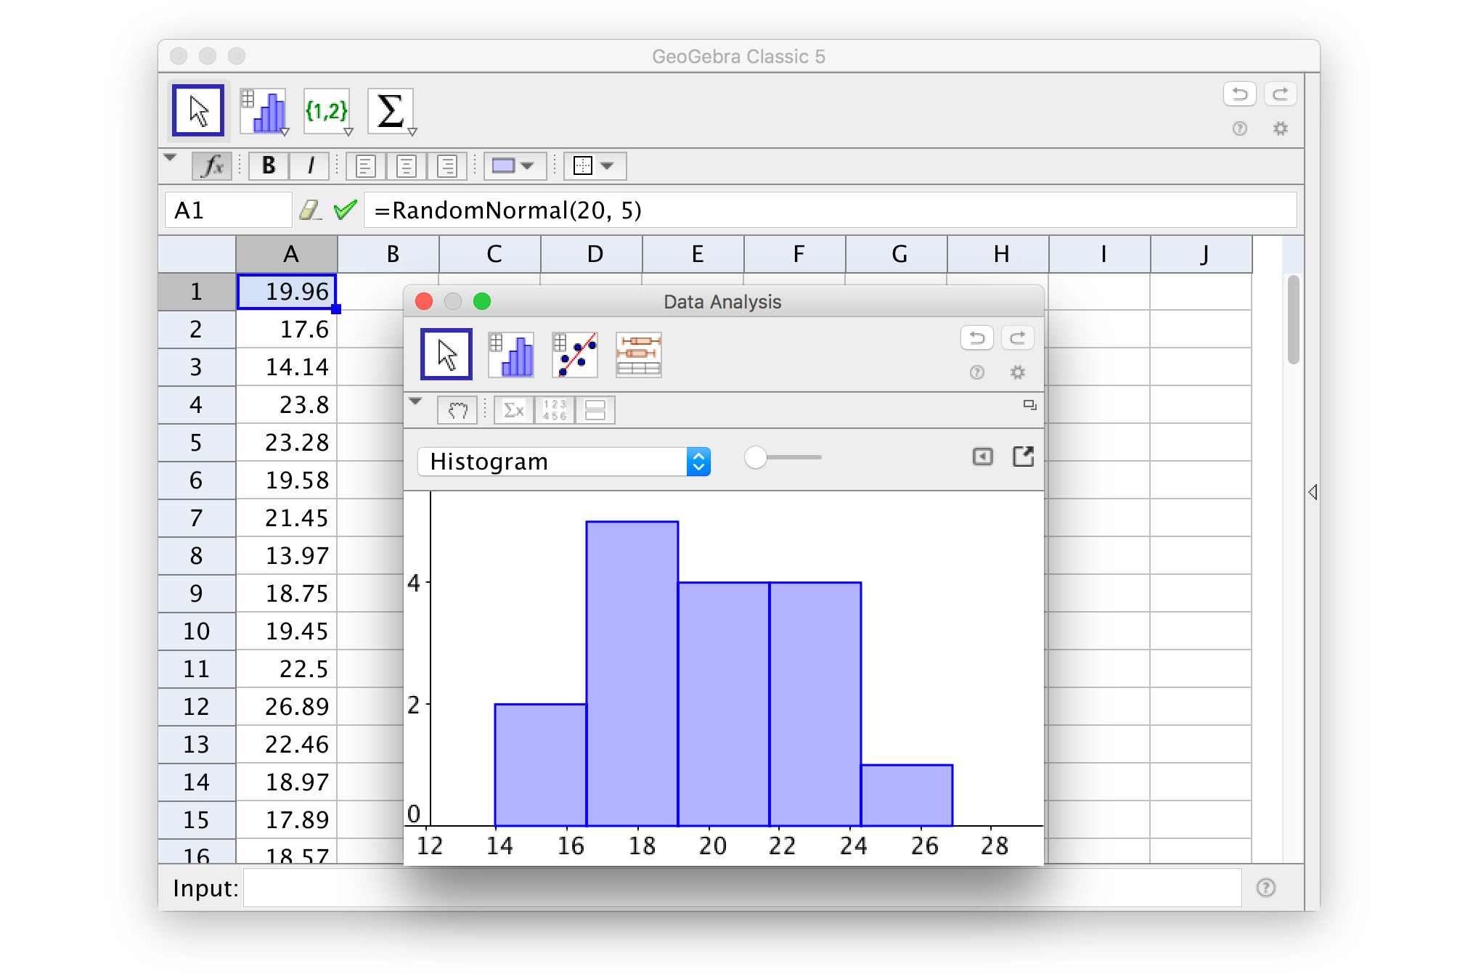Toggle Bold formatting
Viewport: 1481px width, 974px height.
pos(269,166)
